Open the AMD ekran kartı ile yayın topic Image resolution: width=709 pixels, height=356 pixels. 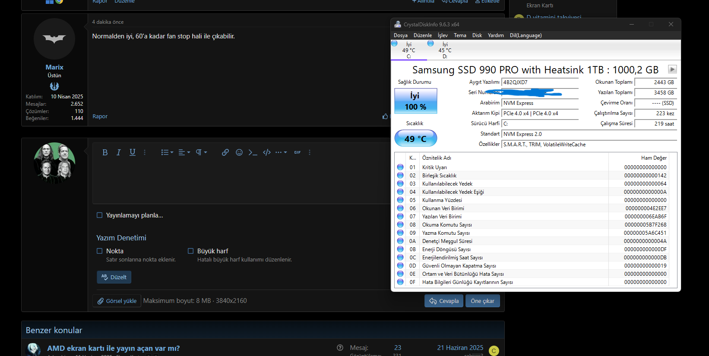114,348
